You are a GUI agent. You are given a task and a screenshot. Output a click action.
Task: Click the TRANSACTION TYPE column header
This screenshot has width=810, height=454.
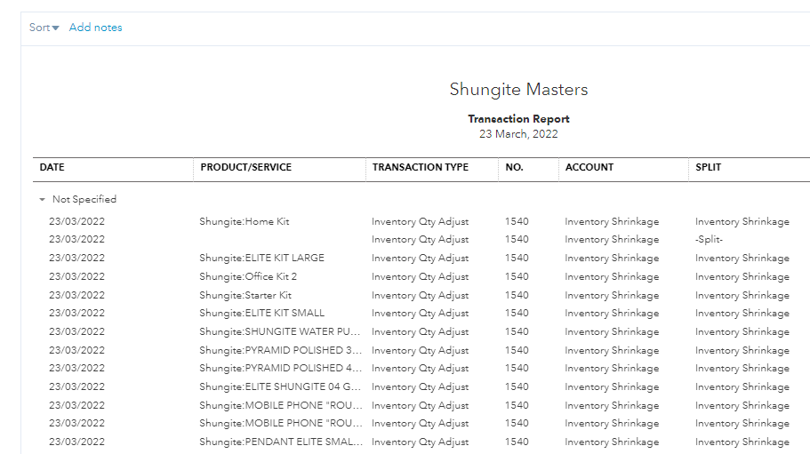pos(421,167)
